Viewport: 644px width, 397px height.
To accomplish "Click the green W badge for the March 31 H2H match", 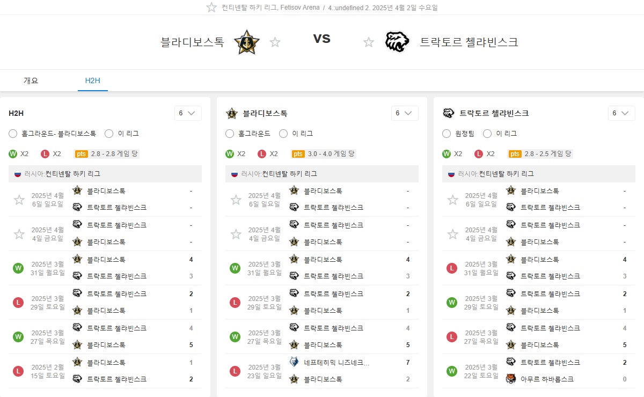I will tap(18, 268).
